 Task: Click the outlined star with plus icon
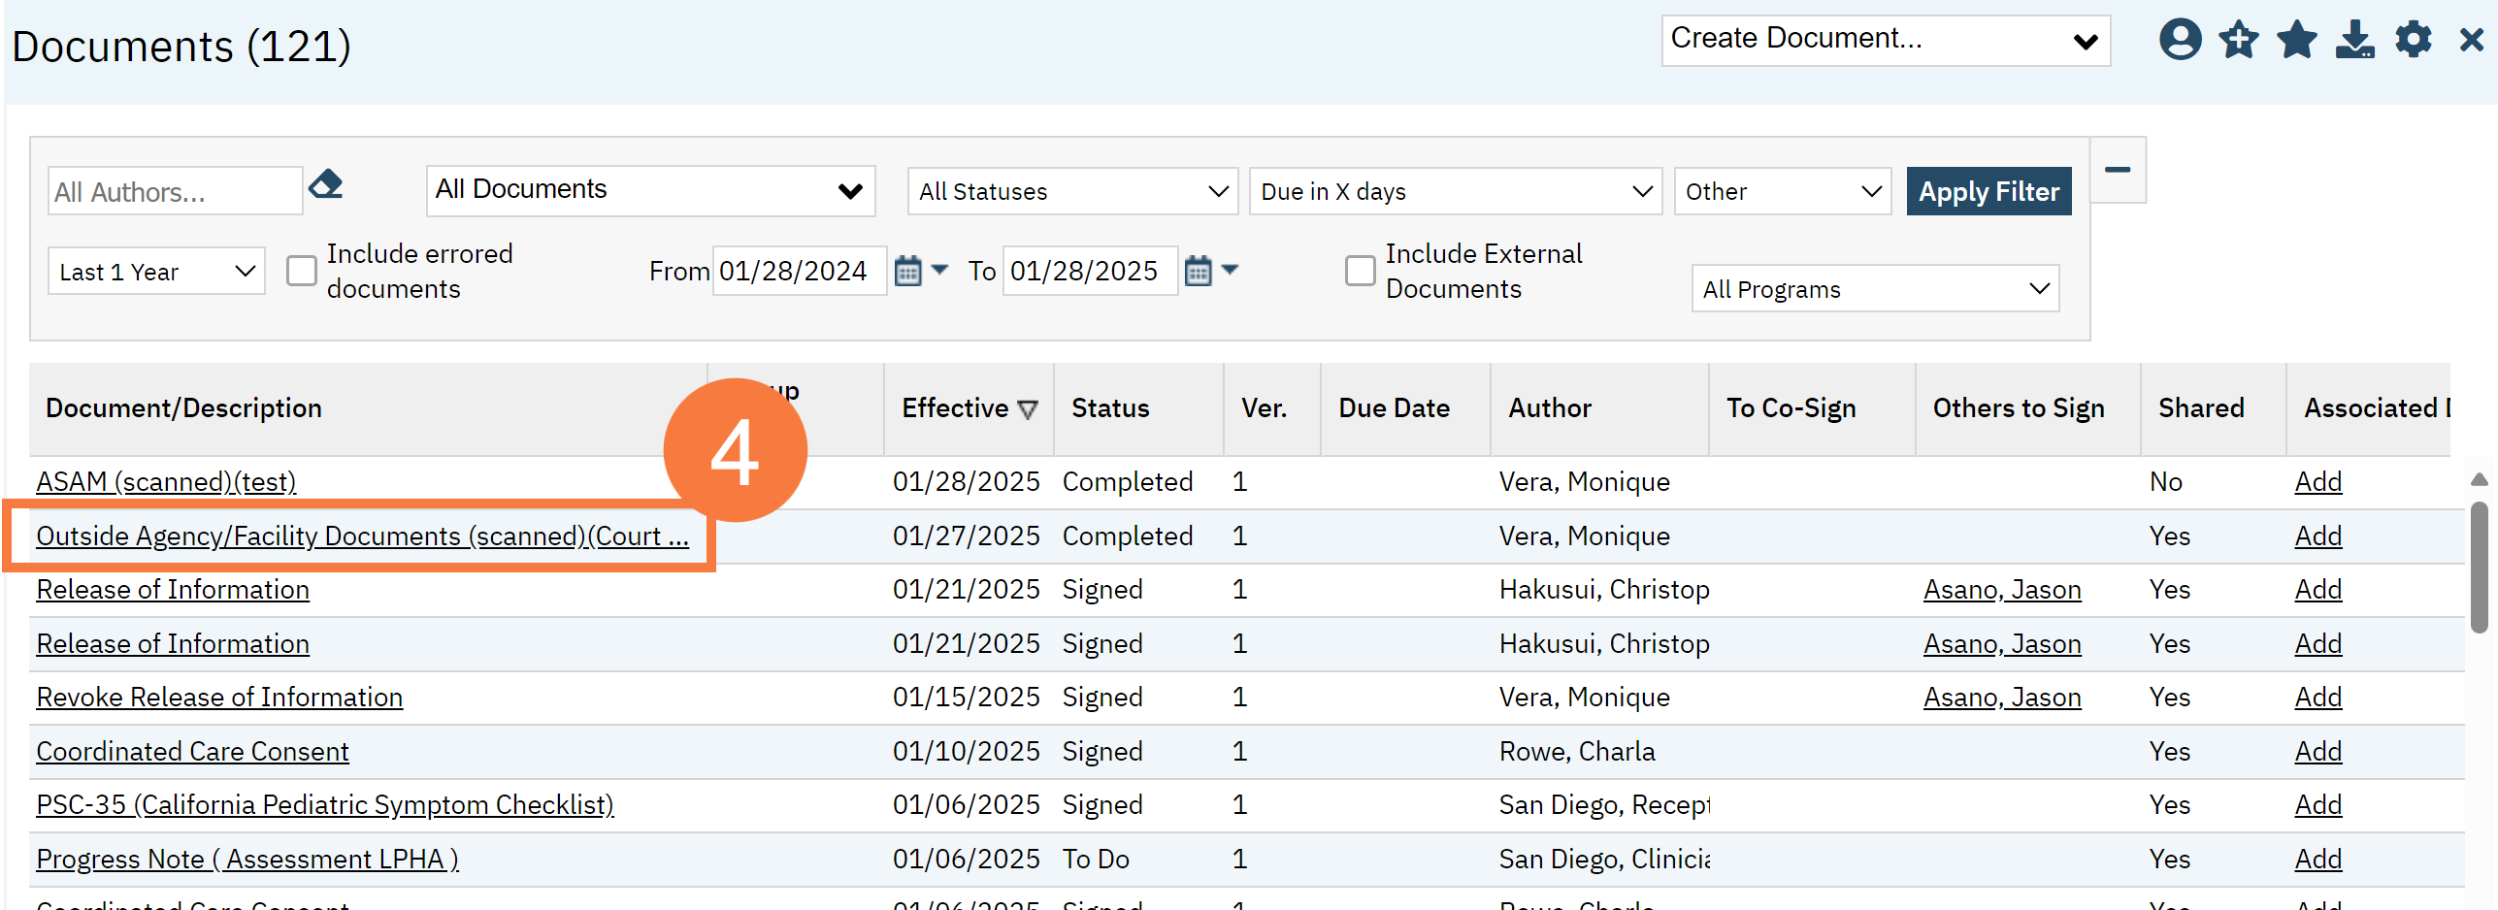click(2238, 41)
